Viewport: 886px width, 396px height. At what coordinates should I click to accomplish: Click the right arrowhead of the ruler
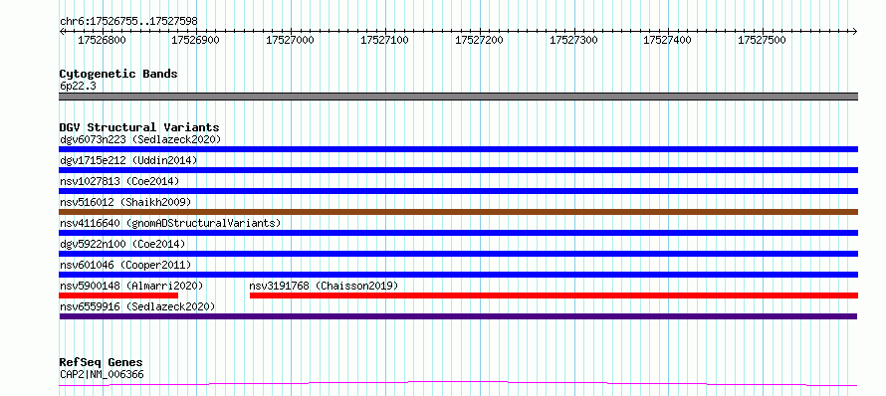(x=855, y=31)
